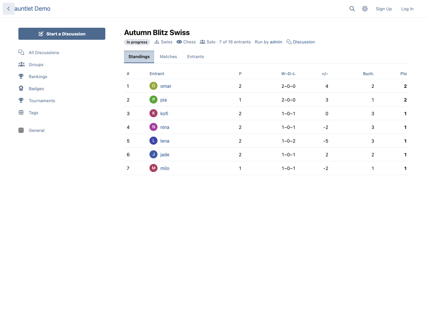
Task: Go to All Discussions in sidebar
Action: pyautogui.click(x=44, y=53)
